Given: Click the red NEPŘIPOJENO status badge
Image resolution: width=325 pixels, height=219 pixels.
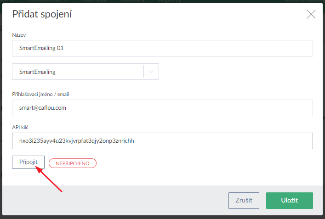Looking at the screenshot, I should pos(72,163).
